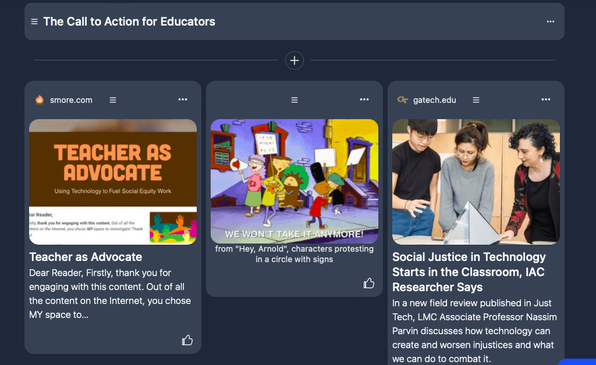The width and height of the screenshot is (596, 365).
Task: Click the Teacher as Advocate post title
Action: pyautogui.click(x=86, y=257)
